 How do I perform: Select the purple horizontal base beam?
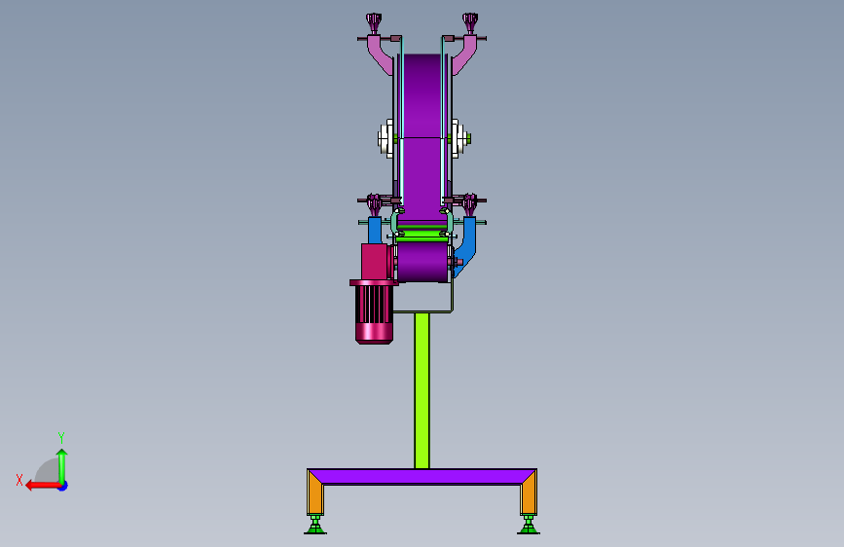click(x=422, y=477)
